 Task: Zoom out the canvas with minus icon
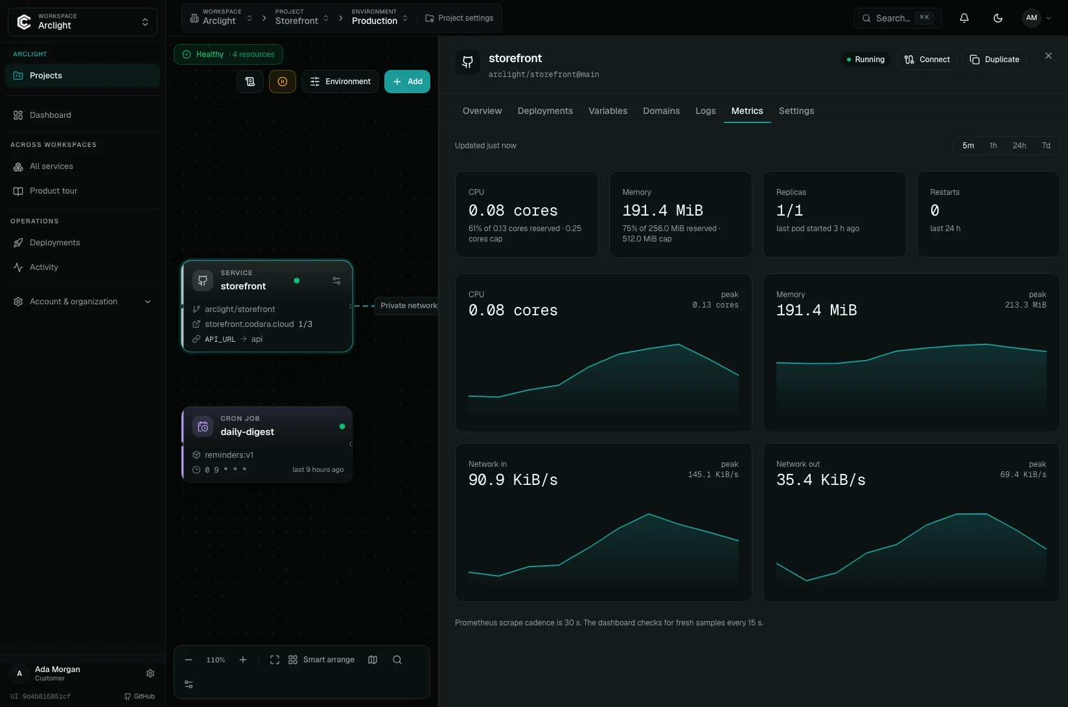(189, 660)
